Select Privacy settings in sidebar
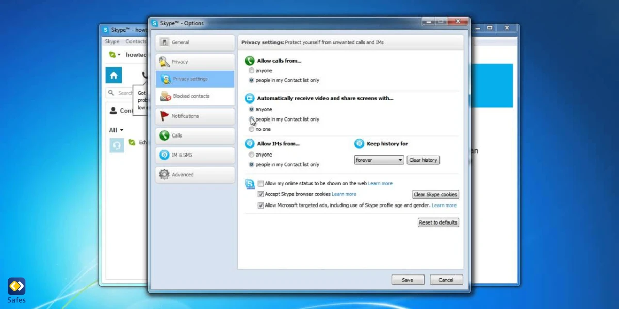This screenshot has width=619, height=309. pos(195,79)
